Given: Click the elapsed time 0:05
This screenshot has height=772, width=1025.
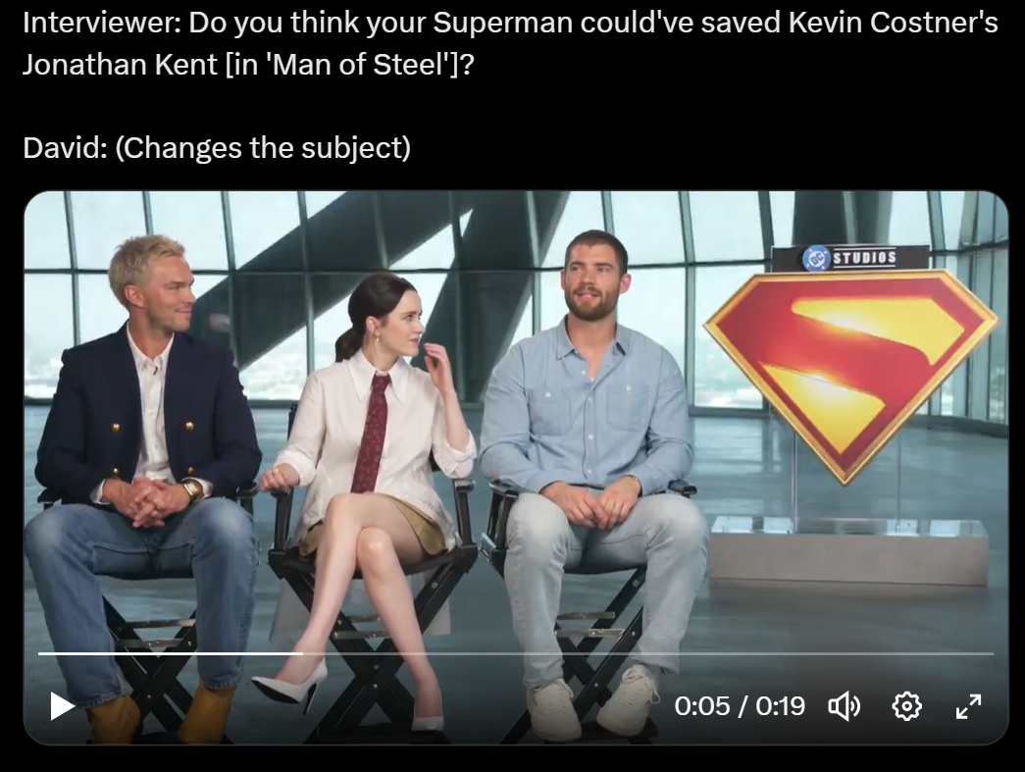Looking at the screenshot, I should click(x=701, y=706).
